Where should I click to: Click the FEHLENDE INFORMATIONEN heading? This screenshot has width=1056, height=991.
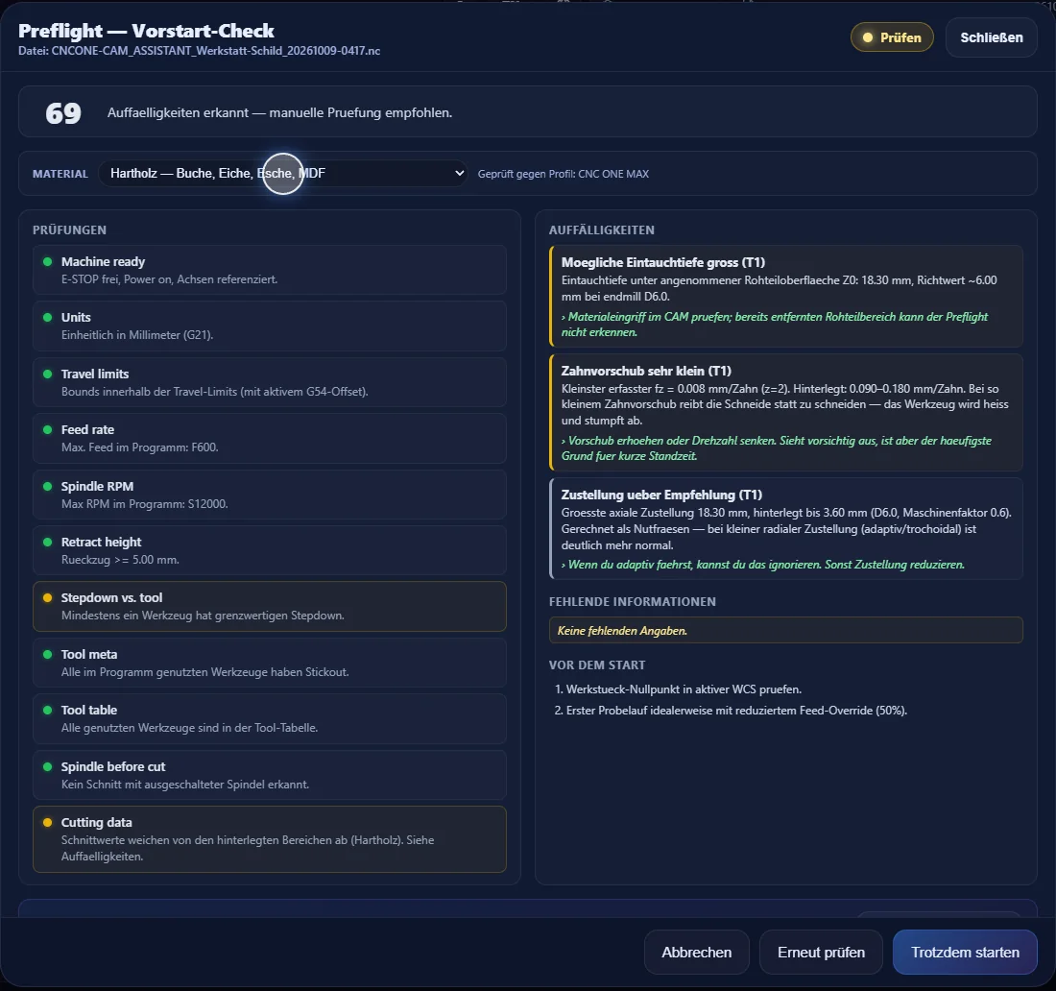pos(633,601)
